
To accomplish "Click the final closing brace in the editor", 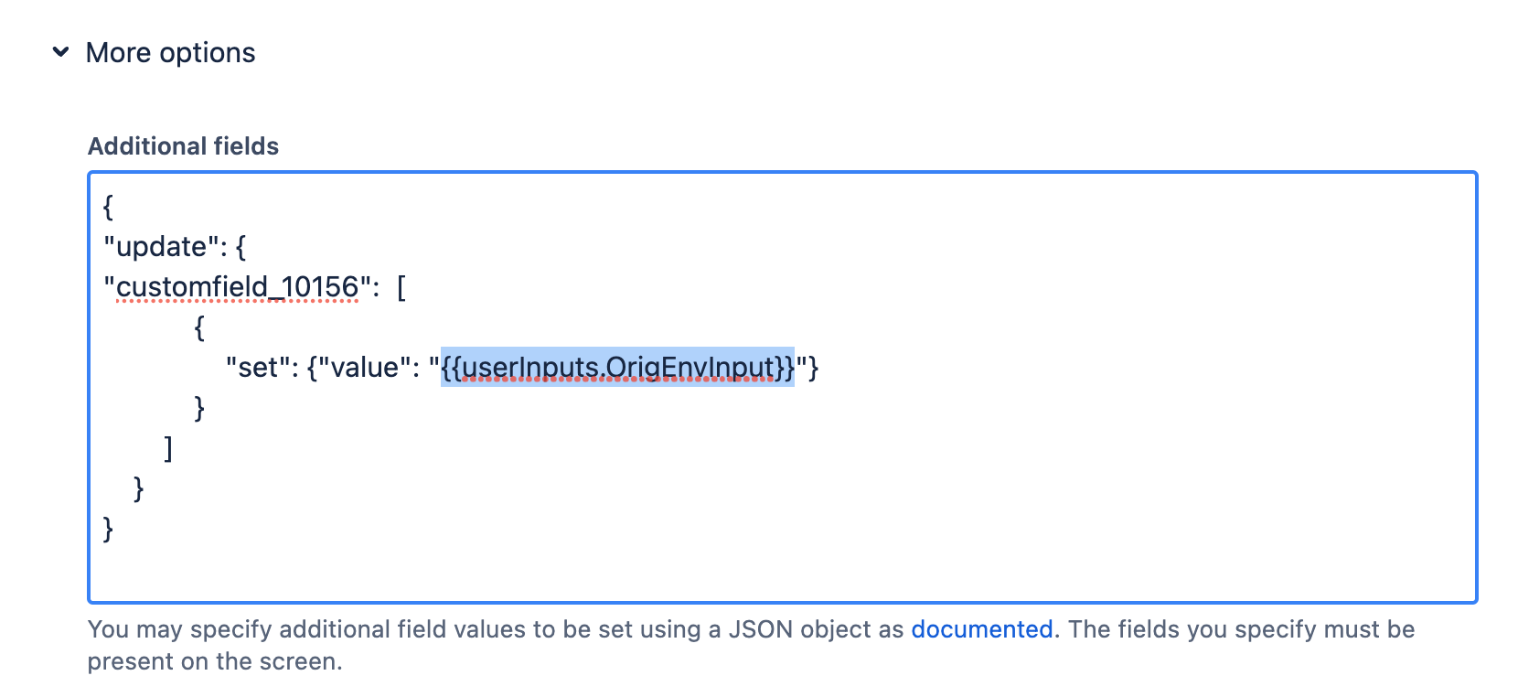I will click(107, 528).
